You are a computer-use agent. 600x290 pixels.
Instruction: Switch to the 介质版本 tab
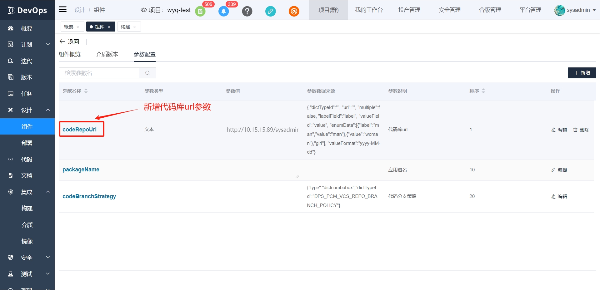[107, 54]
